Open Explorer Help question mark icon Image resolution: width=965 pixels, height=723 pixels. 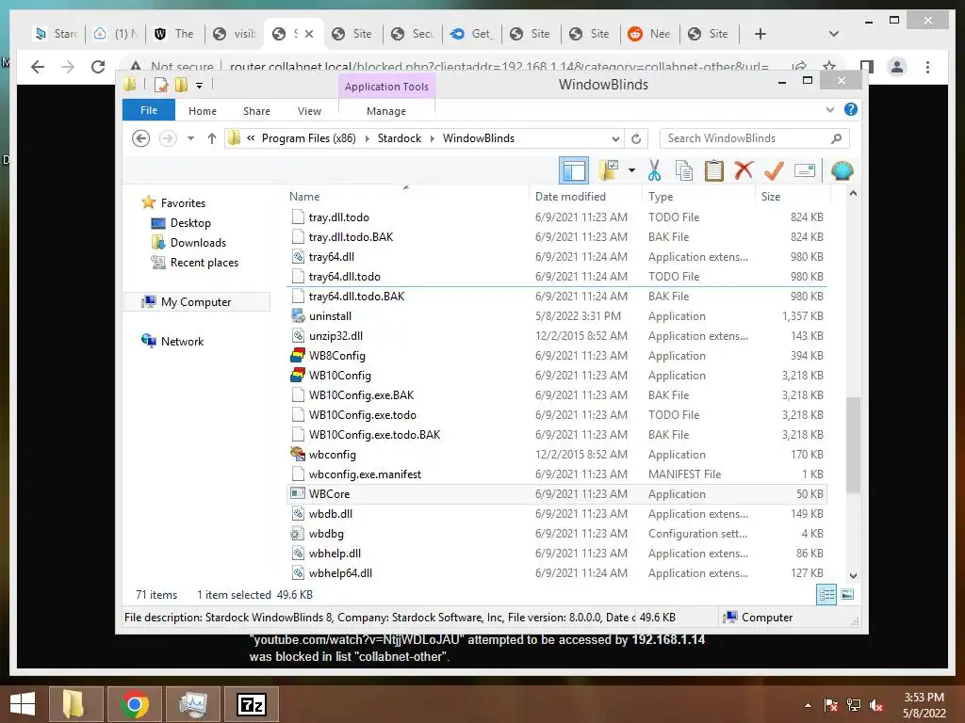851,109
